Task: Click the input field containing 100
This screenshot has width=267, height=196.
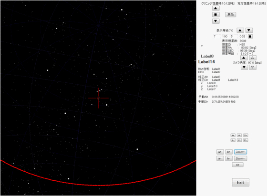Action: pos(225,36)
